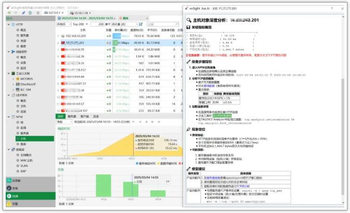Screen dimensions: 350x213
Task: Click the IEC-104 protocol icon in tree
Action: coord(17,89)
